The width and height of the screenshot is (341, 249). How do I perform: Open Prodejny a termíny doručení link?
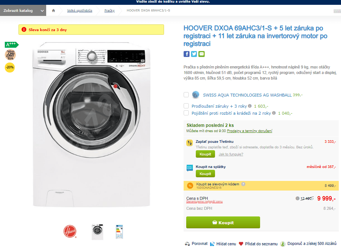pos(249,131)
